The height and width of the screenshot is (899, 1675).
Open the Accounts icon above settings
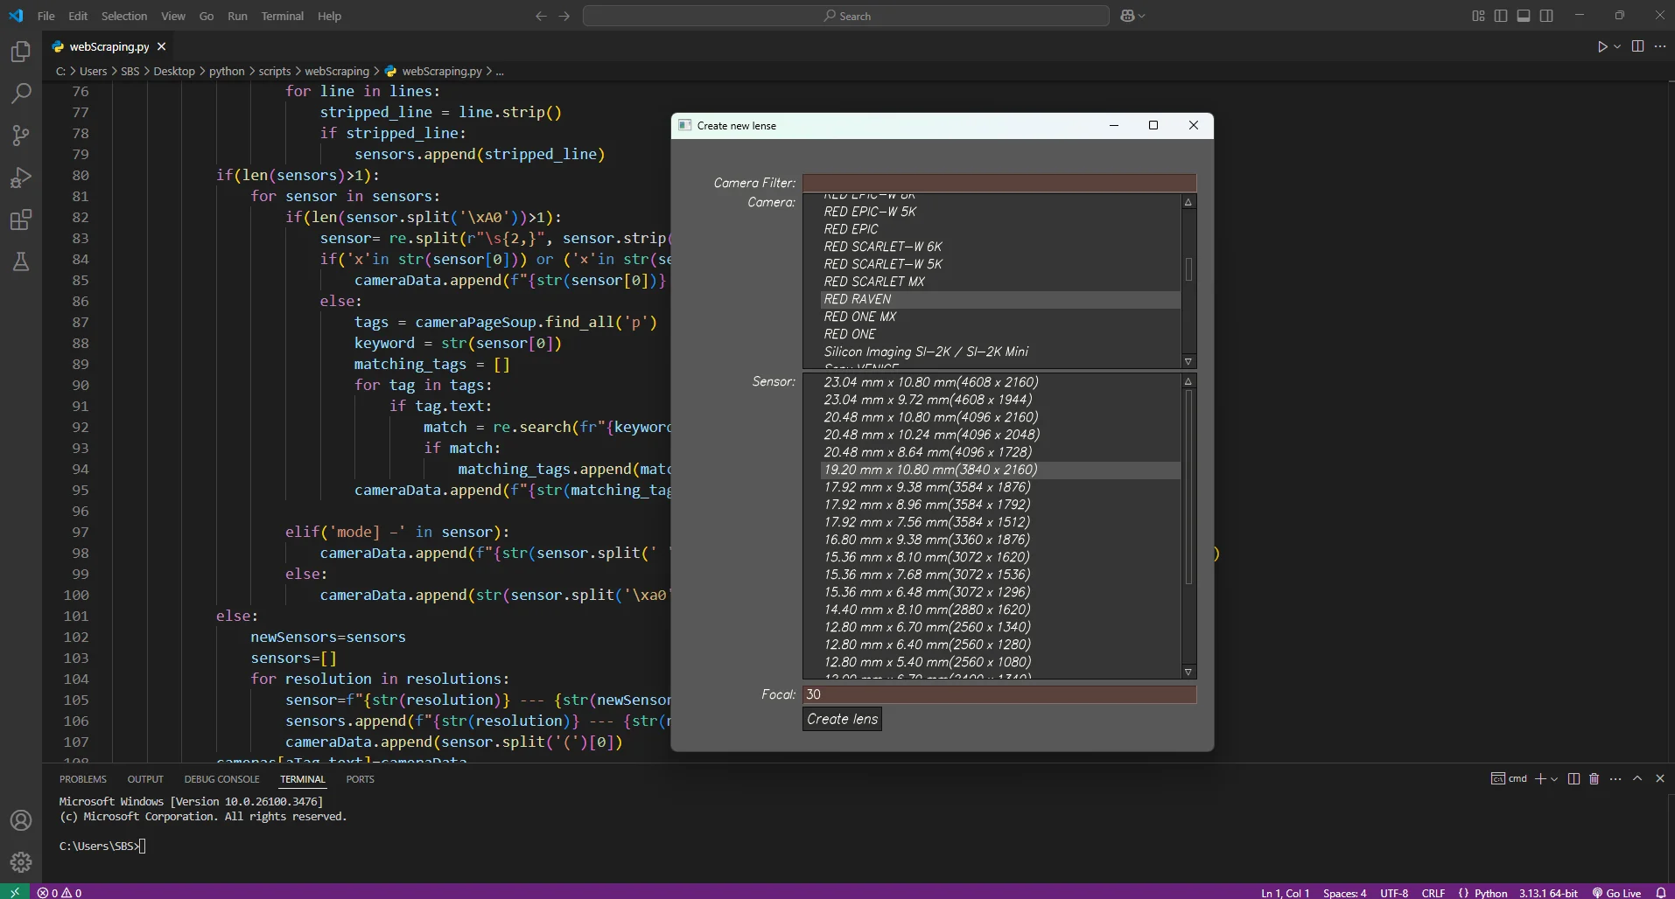[x=19, y=820]
